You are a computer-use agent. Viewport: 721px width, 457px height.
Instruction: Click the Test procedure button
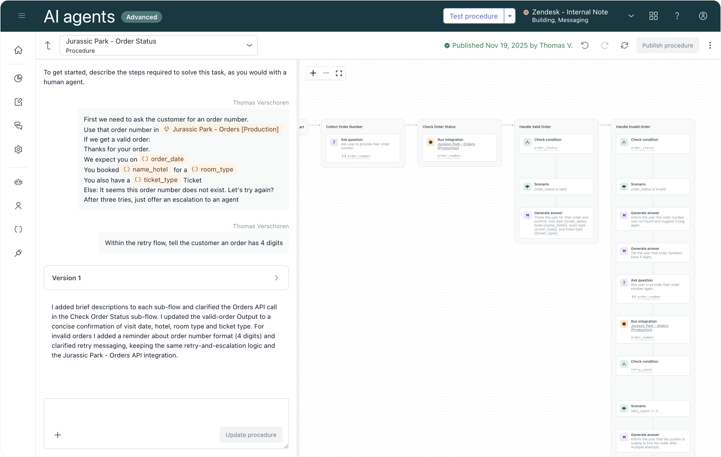474,16
